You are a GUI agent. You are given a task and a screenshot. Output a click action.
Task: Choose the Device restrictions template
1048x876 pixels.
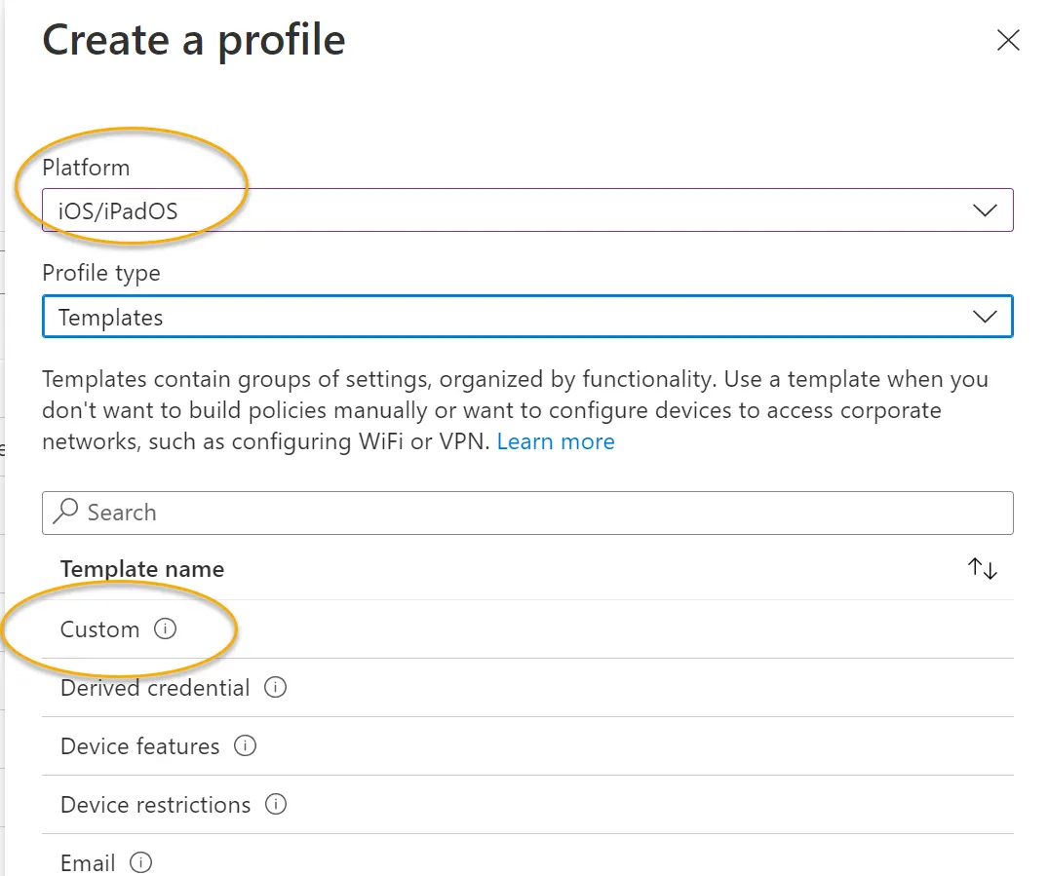(527, 805)
